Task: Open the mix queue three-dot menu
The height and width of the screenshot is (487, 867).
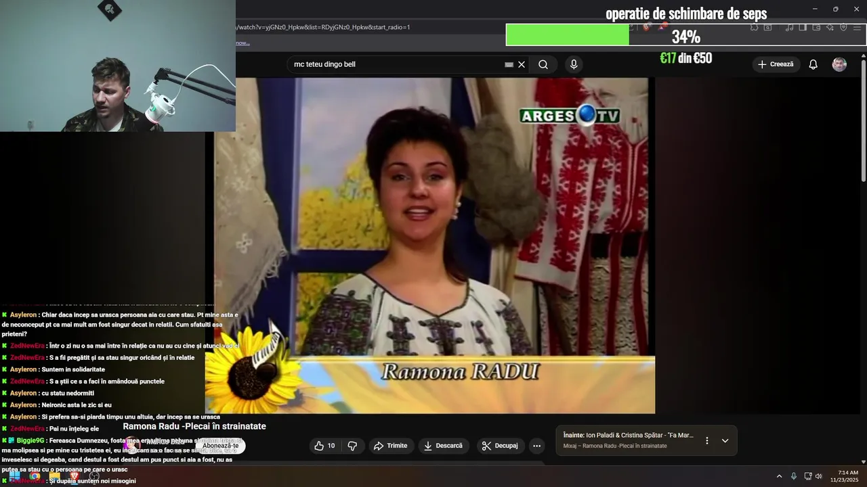Action: tap(707, 440)
